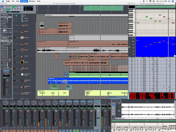The height and width of the screenshot is (132, 176).
Task: Open the File menu
Action: pyautogui.click(x=13, y=1)
